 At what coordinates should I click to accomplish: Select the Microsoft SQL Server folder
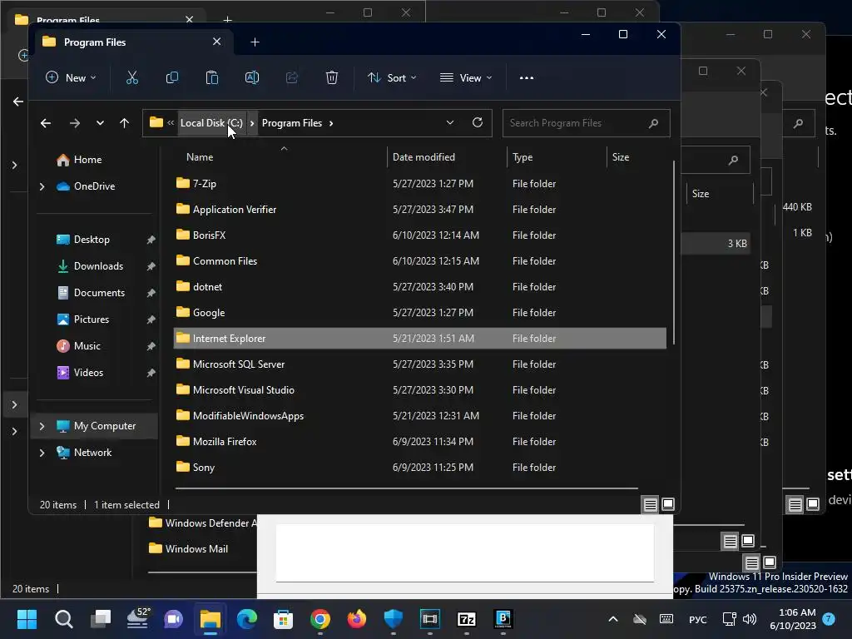click(x=419, y=364)
